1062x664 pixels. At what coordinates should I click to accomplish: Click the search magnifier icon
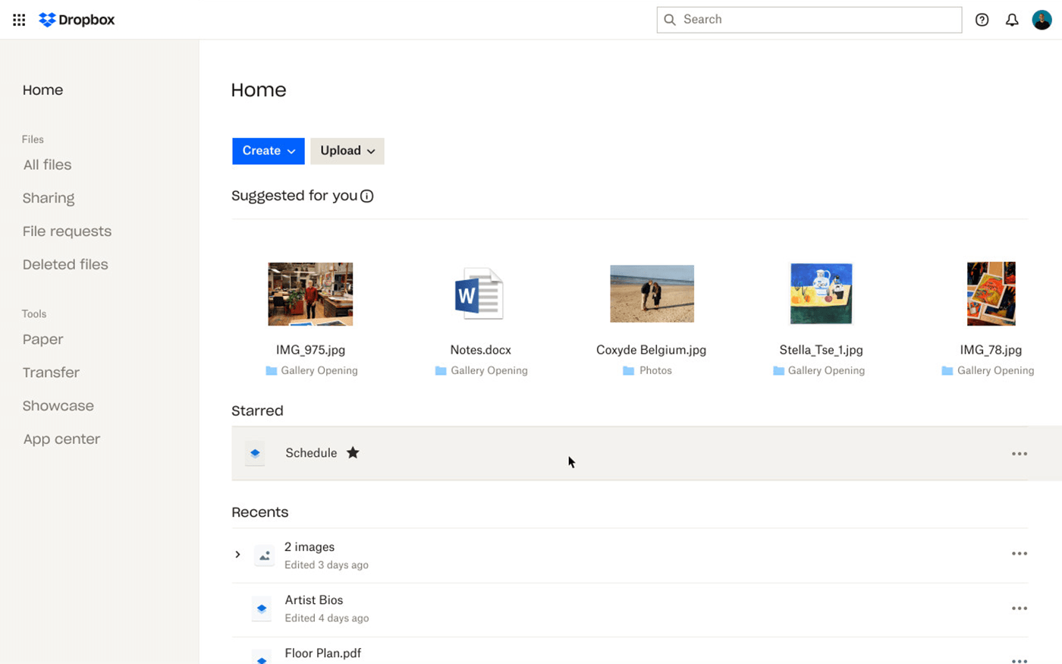coord(670,20)
